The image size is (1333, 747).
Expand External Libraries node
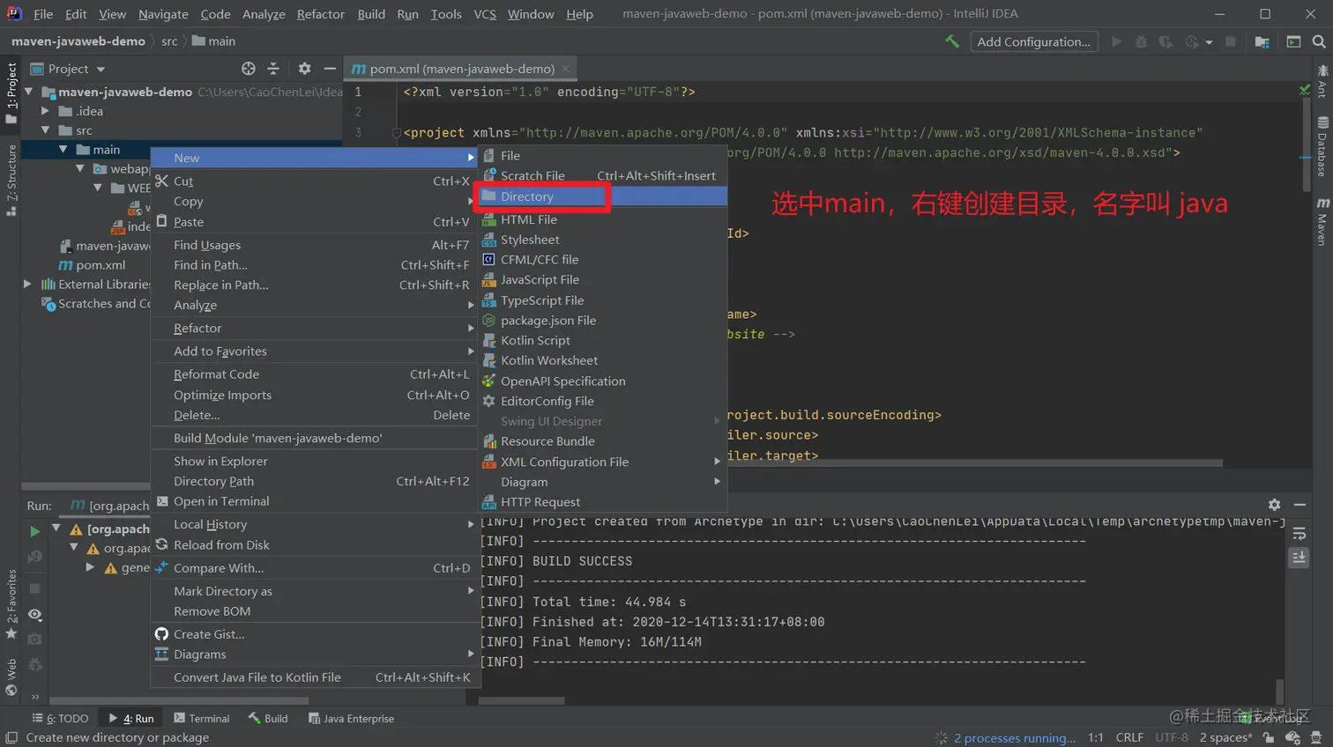click(28, 284)
